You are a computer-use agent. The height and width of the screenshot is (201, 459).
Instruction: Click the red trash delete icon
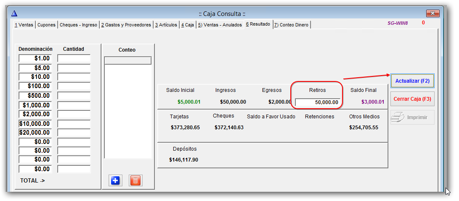tap(135, 180)
